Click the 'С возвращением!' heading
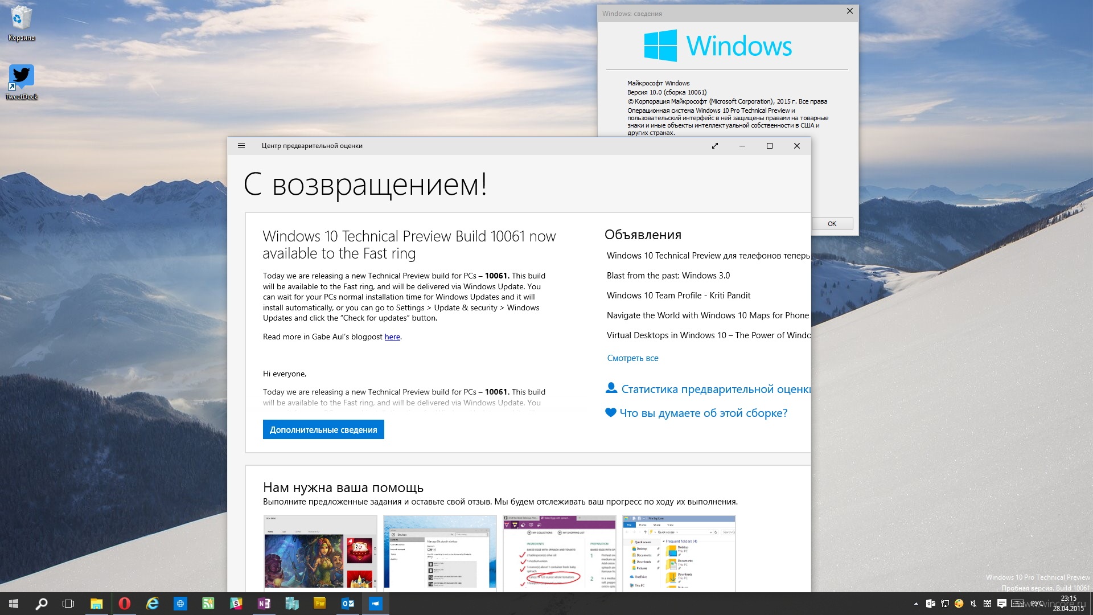The height and width of the screenshot is (615, 1093). 365,184
